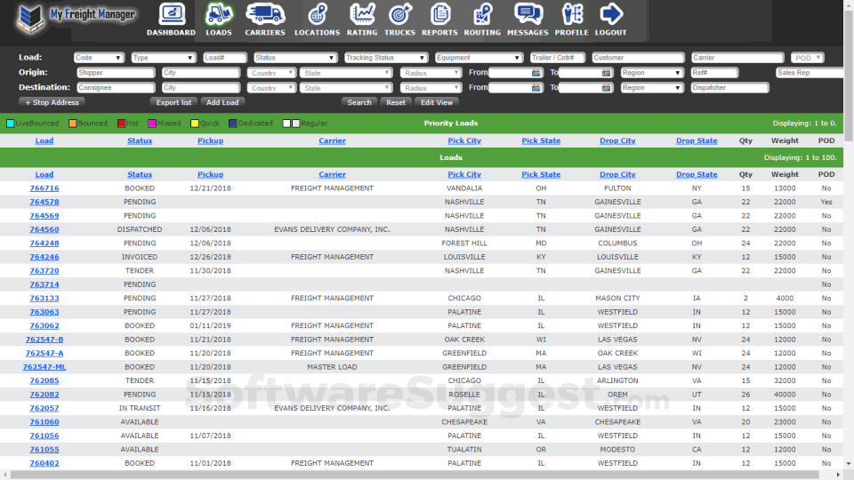854x480 pixels.
Task: Expand the Status filter dropdown
Action: point(294,58)
